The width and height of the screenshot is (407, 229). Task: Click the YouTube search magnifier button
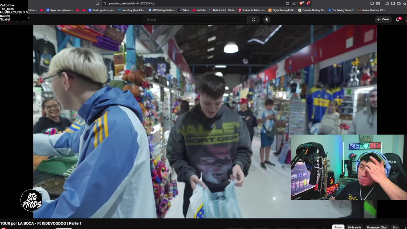[253, 19]
